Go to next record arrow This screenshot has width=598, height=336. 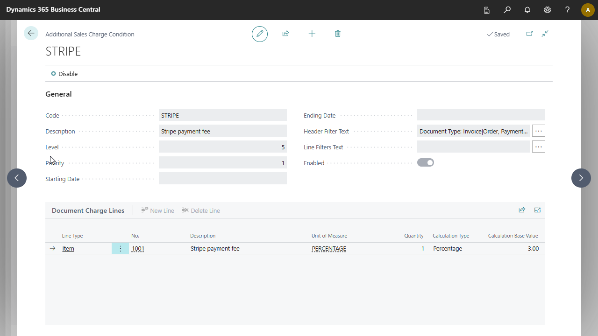(581, 178)
